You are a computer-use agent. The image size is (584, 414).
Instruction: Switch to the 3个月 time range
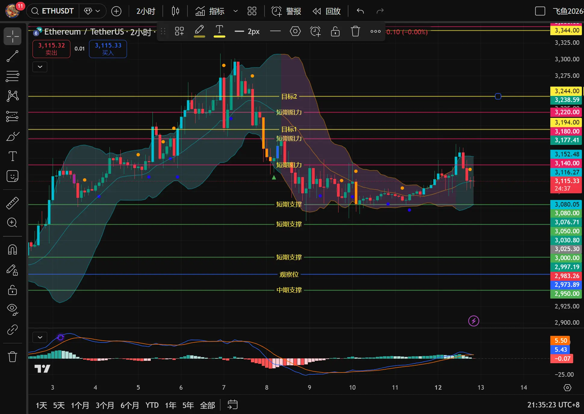coord(105,405)
